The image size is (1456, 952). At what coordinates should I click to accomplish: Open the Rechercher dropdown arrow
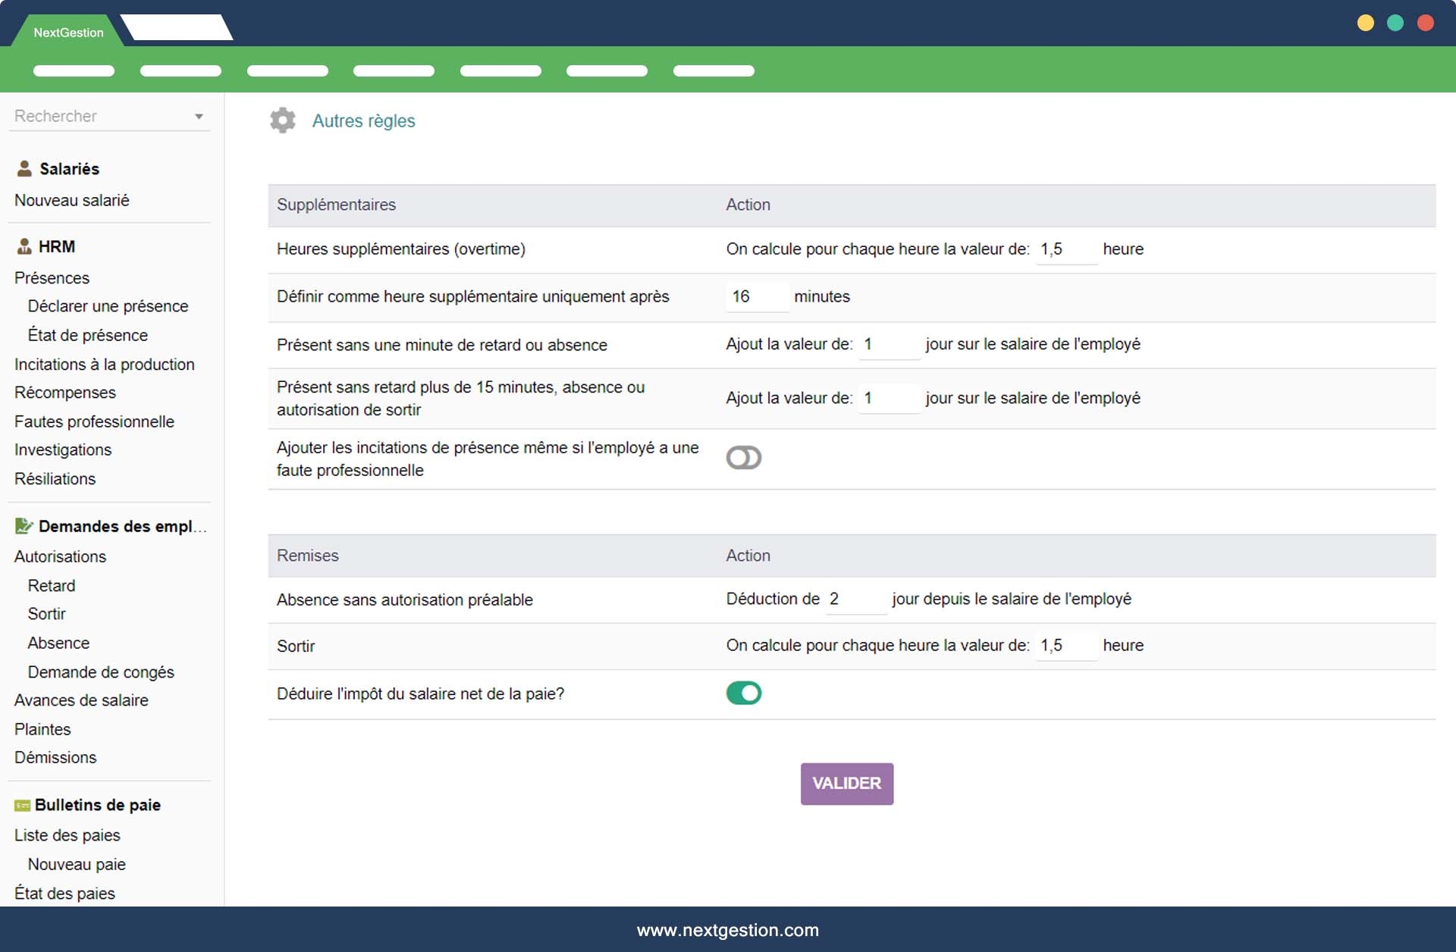pyautogui.click(x=199, y=117)
